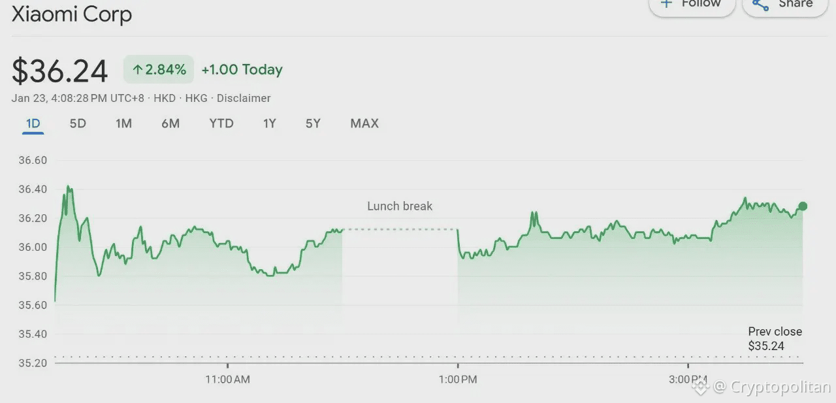The height and width of the screenshot is (403, 836).
Task: Show MAX price history
Action: (x=364, y=123)
